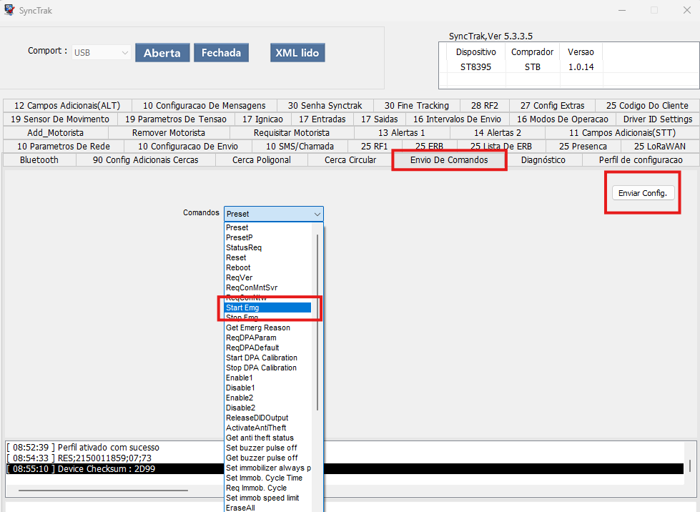This screenshot has width=700, height=512.
Task: Select 25 Codigo Do Cliente tab
Action: (647, 106)
